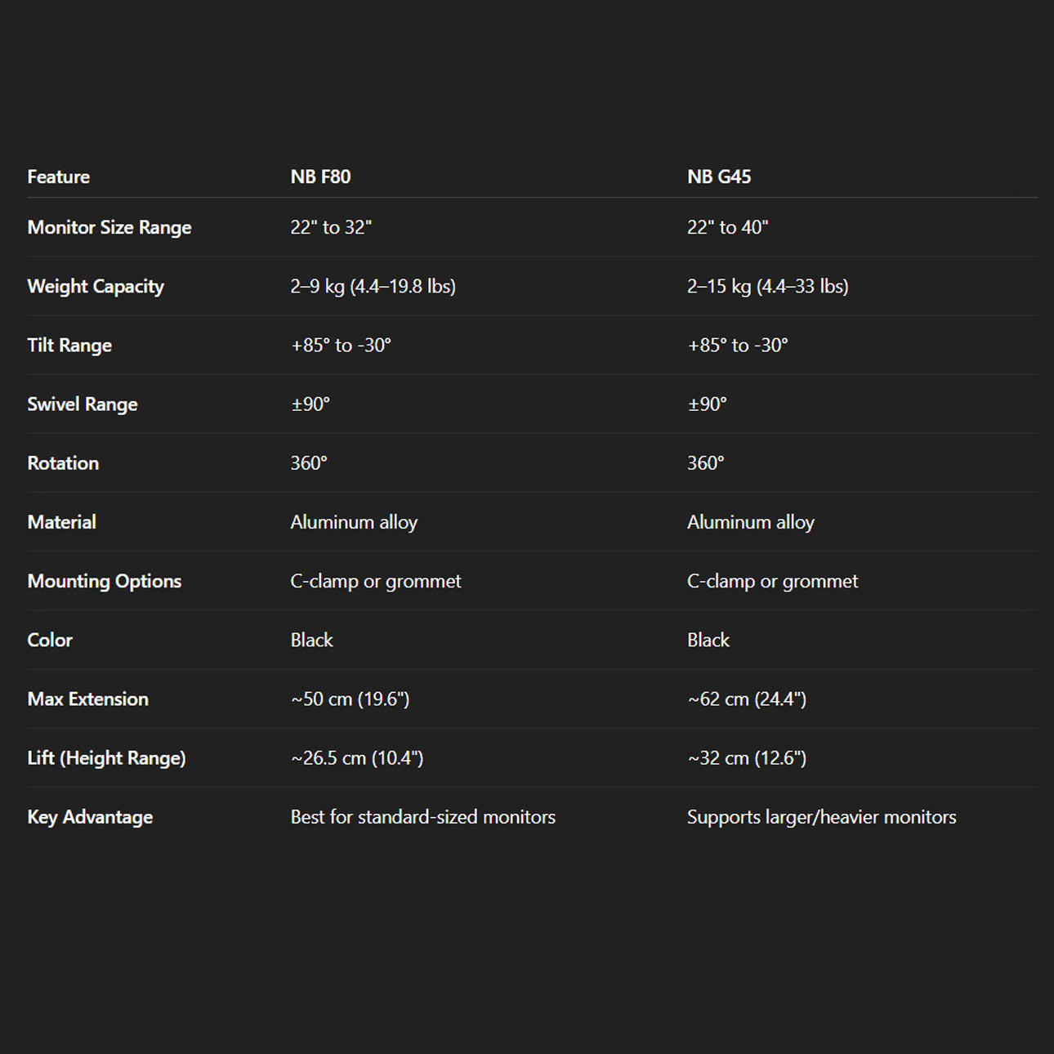Select the ~26.5 cm (10.4") lift value
This screenshot has width=1054, height=1054.
pos(357,757)
